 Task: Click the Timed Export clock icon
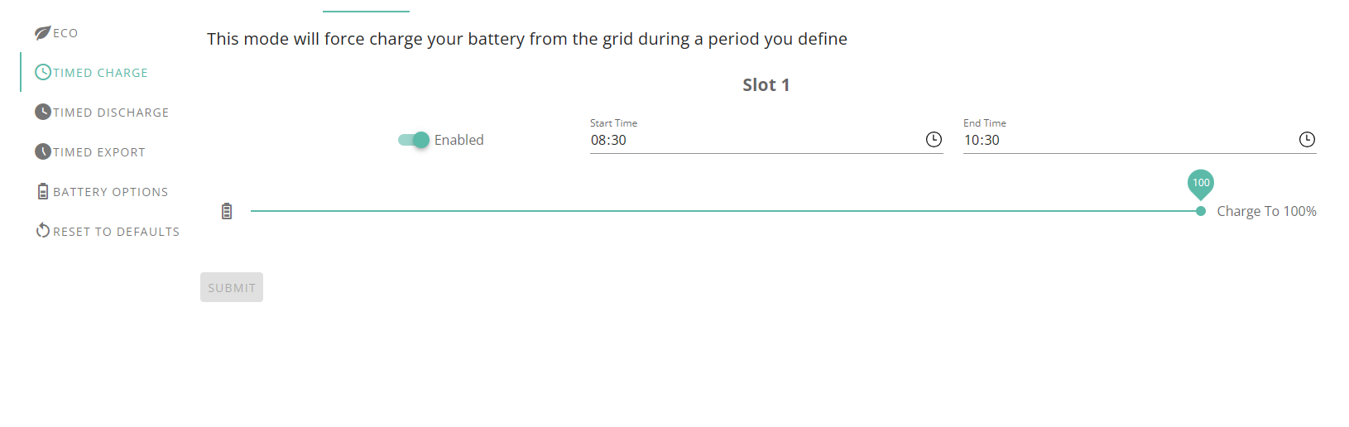(x=43, y=151)
